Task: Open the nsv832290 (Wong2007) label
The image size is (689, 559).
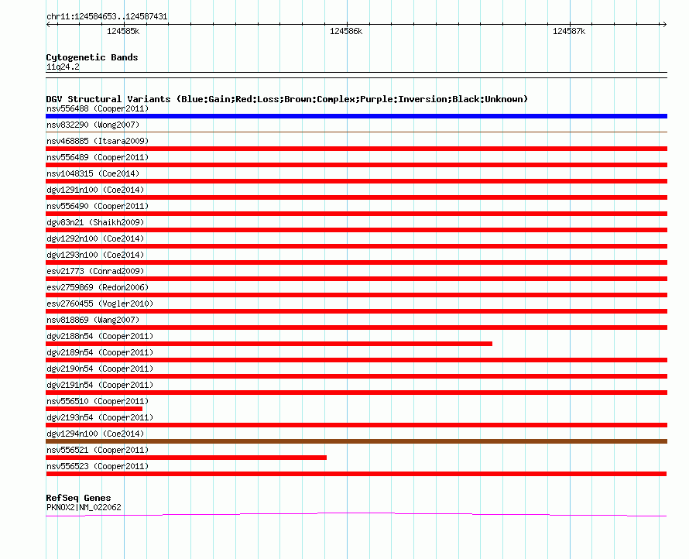Action: [93, 125]
